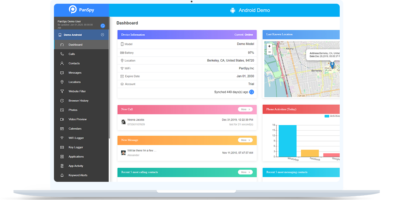Click the WiFi icon in Device Information
This screenshot has height=200, width=396.
122,68
